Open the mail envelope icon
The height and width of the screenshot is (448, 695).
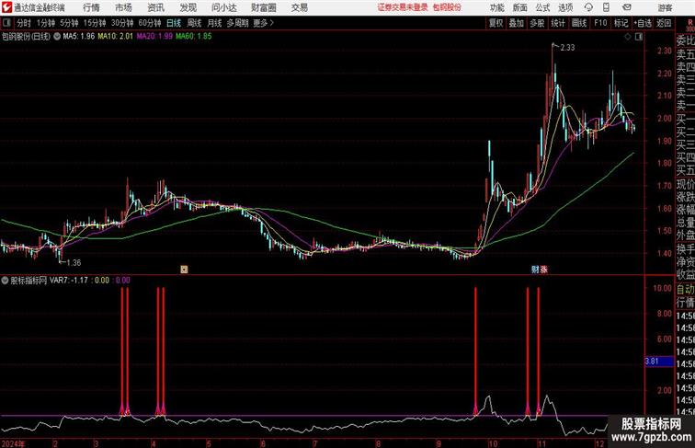tap(627, 7)
